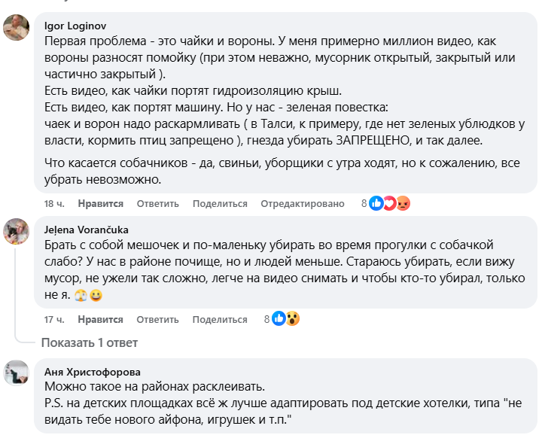Open reactions list on Jeļena Vorančuka's comment
Viewport: 542px width, 435px height.
coord(286,319)
